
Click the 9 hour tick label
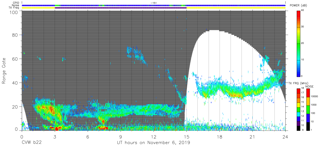click(x=121, y=137)
